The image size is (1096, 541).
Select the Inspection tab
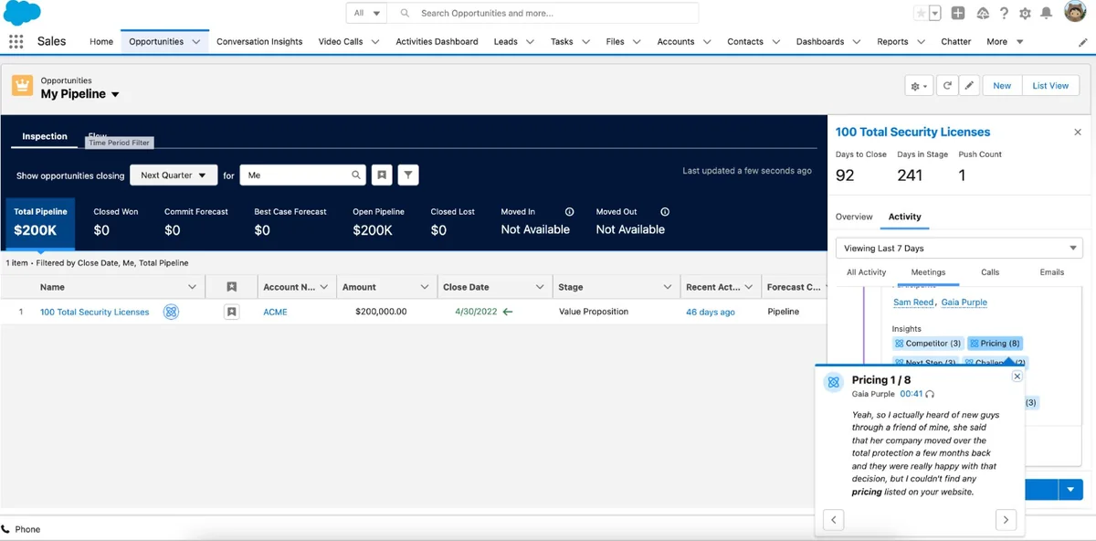click(45, 136)
